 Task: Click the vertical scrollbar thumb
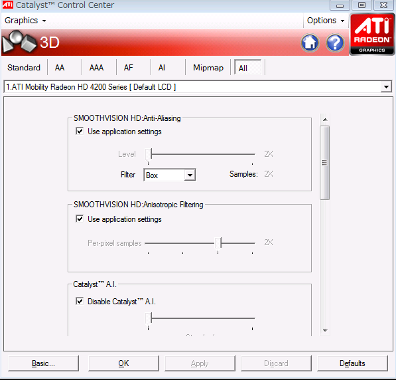[325, 163]
